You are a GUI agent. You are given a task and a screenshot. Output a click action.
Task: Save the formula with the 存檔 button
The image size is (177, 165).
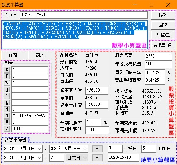[x=13, y=55]
